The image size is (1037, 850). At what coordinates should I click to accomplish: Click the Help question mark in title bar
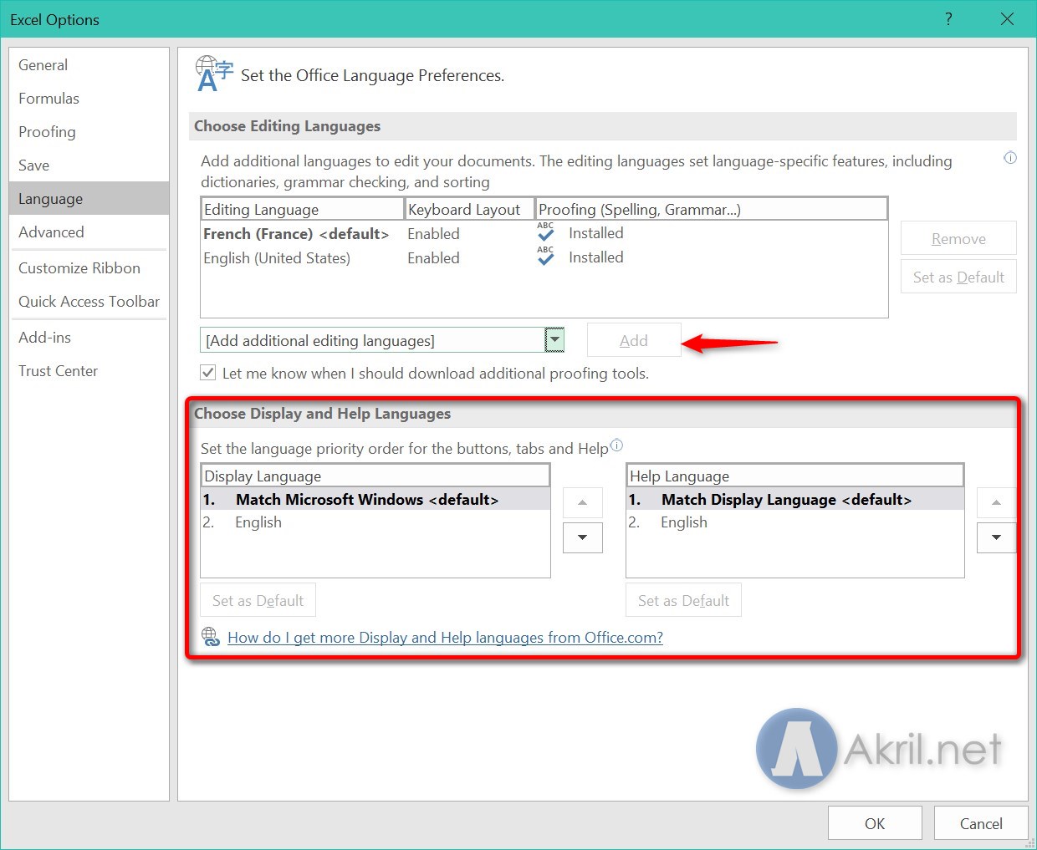[948, 19]
